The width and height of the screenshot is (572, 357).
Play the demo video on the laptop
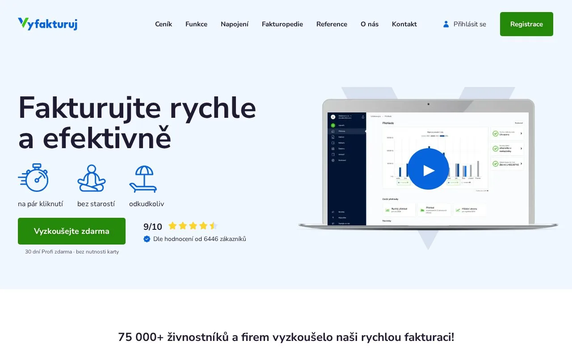tap(428, 169)
